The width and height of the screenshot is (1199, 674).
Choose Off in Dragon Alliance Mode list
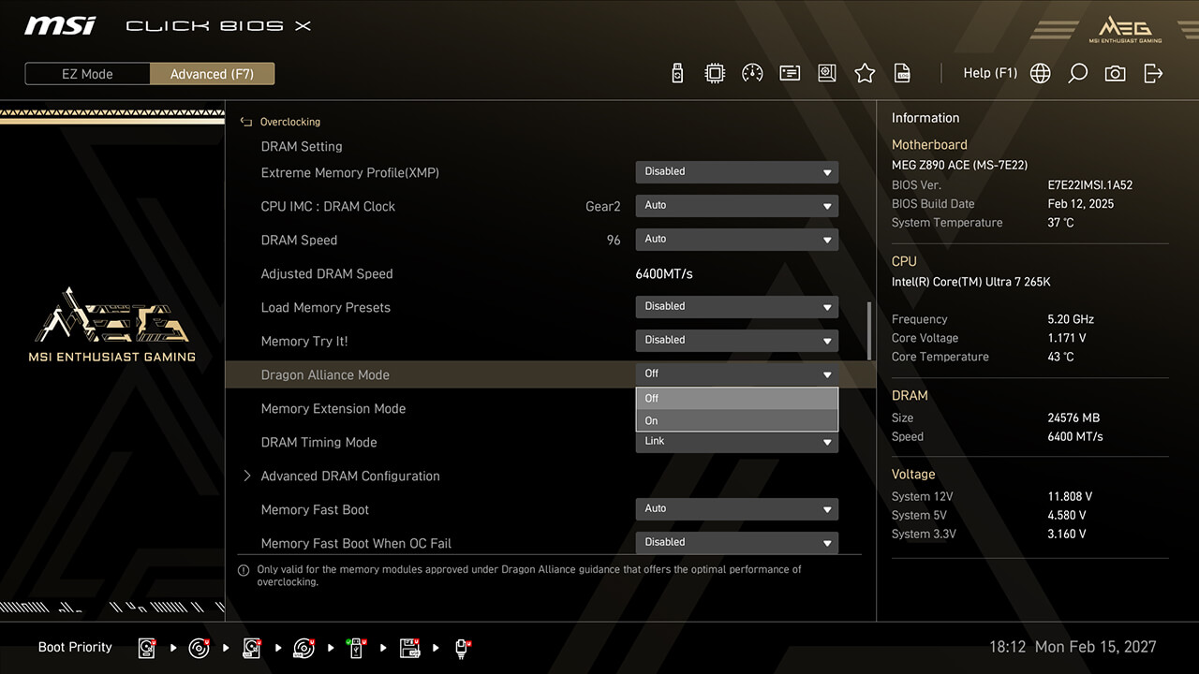tap(736, 398)
